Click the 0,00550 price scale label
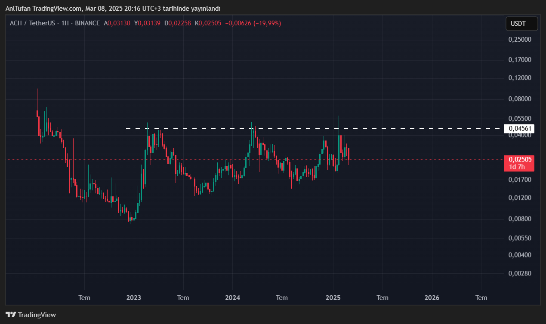Screen dimensions: 546x324 pyautogui.click(x=520, y=238)
